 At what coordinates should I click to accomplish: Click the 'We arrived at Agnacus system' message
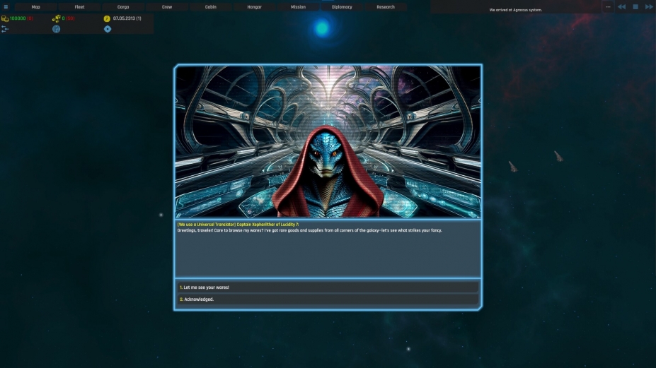click(x=515, y=10)
